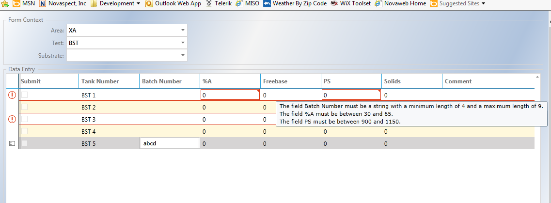Sort by the Tank Number column header
This screenshot has height=203, width=551.
coord(100,81)
